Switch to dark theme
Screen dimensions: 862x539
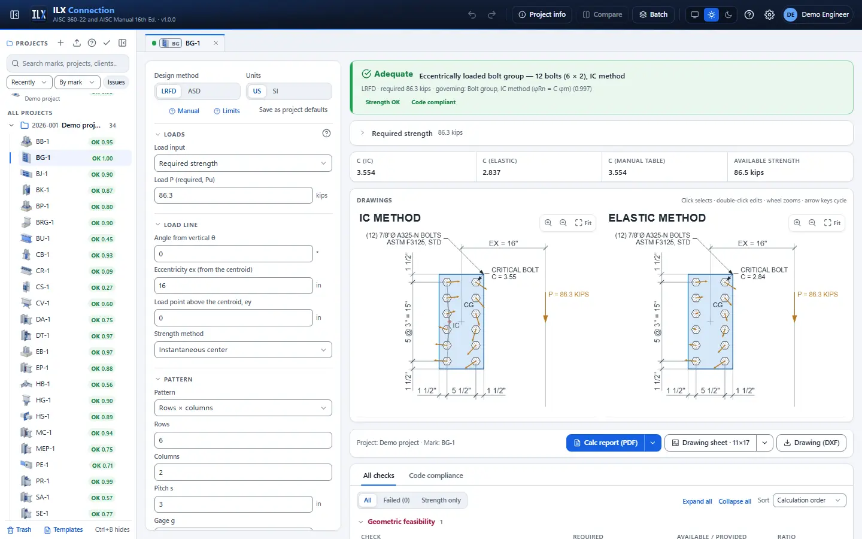tap(729, 14)
